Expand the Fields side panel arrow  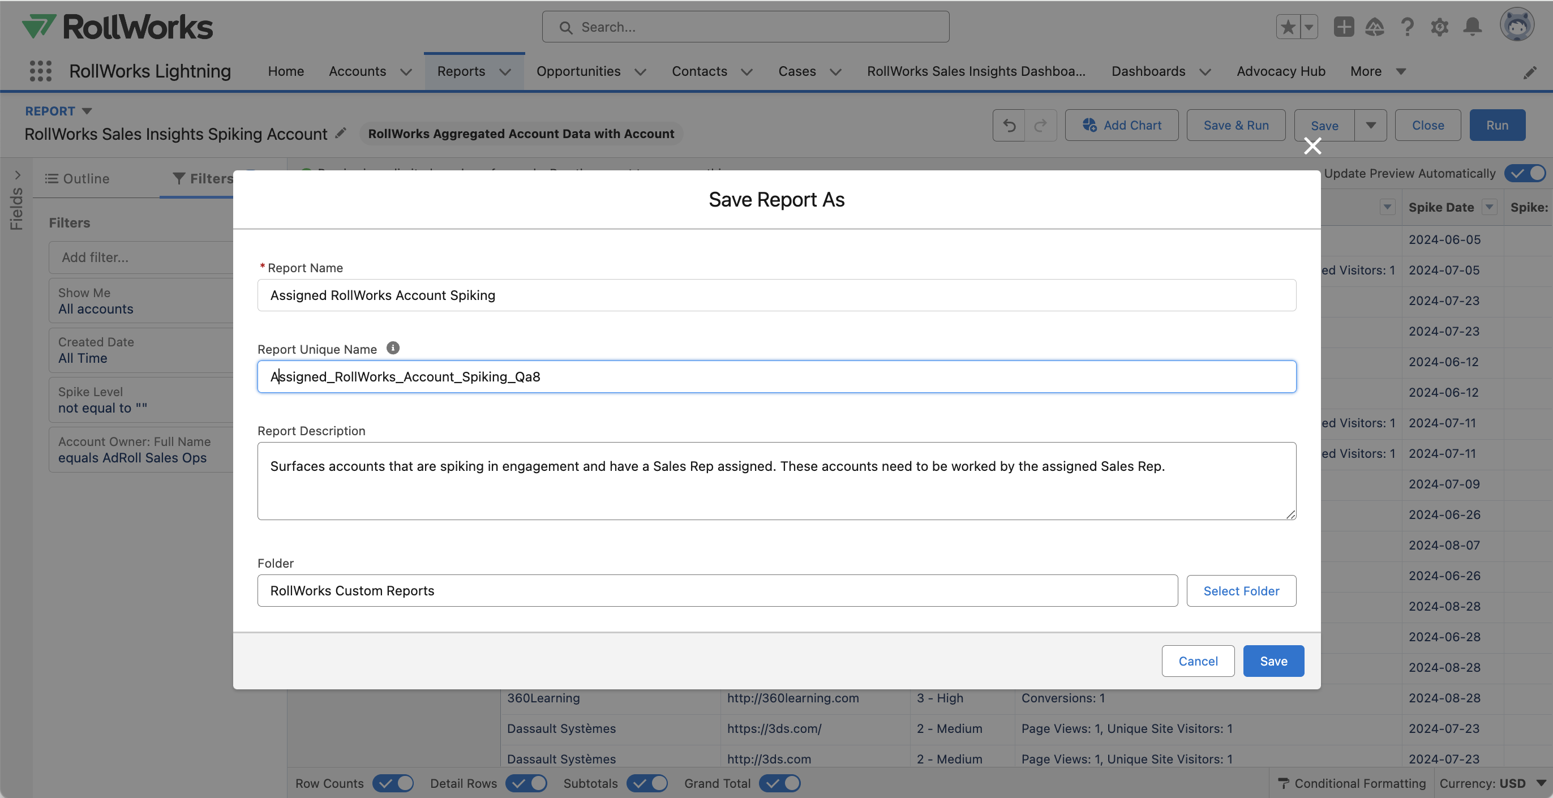[18, 175]
